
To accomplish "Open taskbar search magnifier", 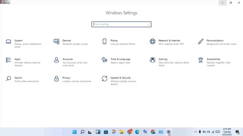I will click(x=82, y=132).
